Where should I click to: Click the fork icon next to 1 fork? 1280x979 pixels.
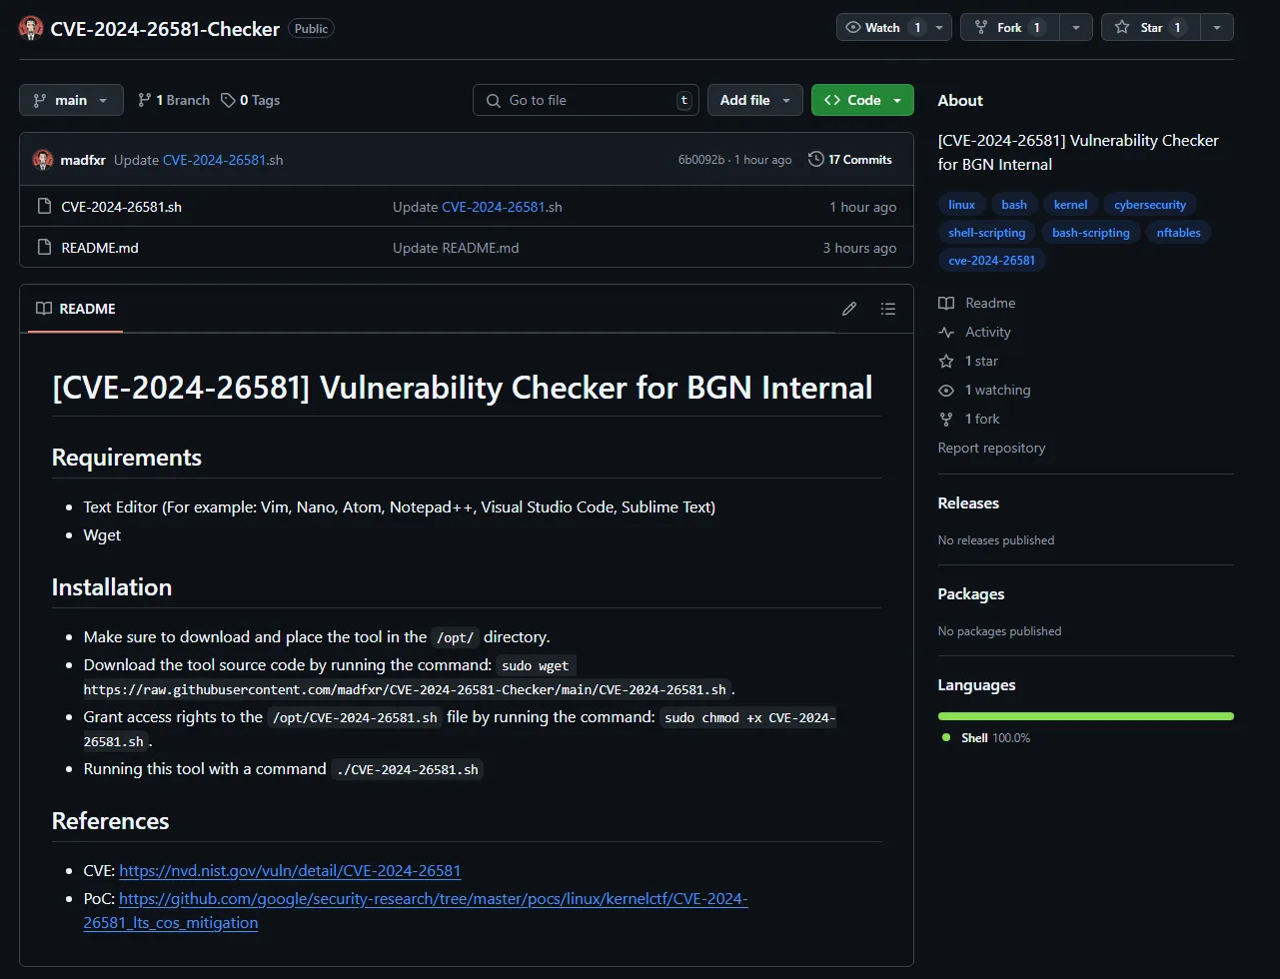pyautogui.click(x=945, y=419)
